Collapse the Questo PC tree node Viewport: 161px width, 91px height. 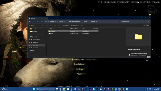point(29,37)
